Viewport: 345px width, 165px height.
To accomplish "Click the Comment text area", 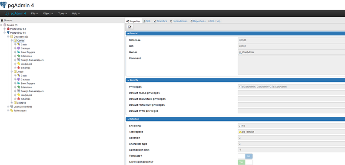I will (x=291, y=65).
